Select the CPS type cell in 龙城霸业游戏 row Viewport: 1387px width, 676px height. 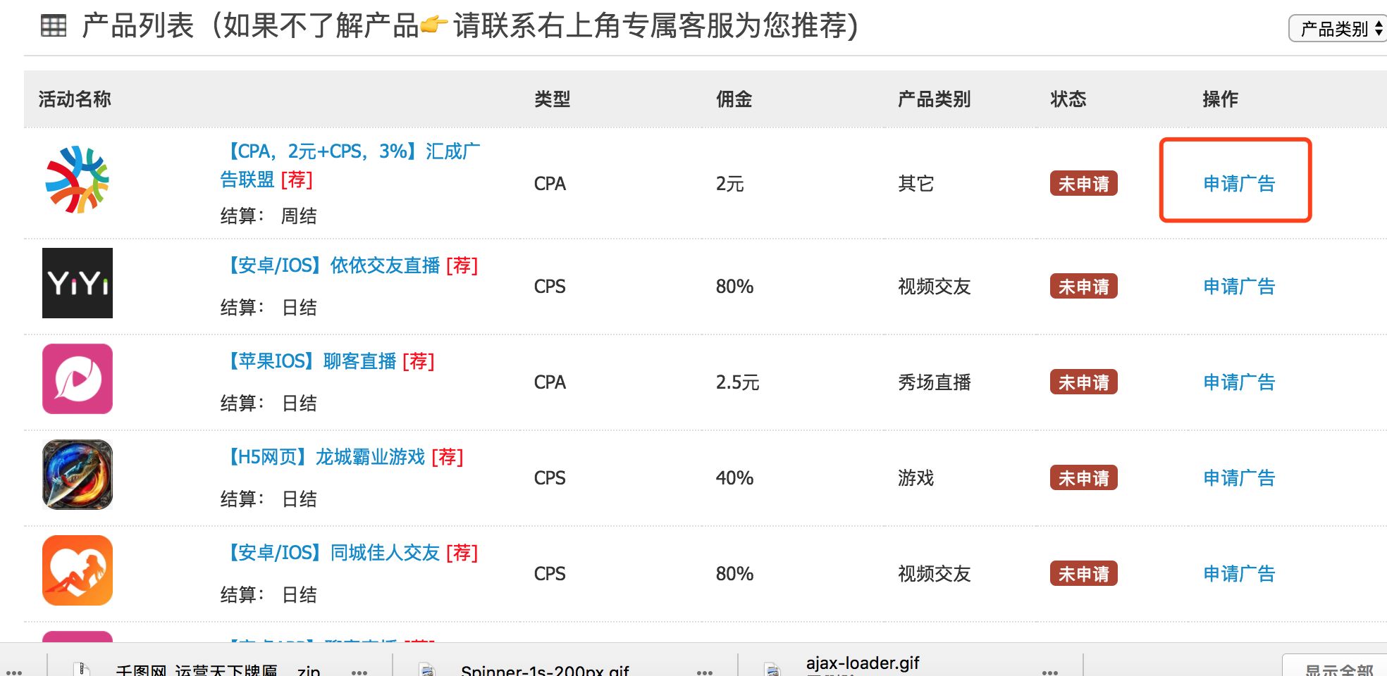[550, 478]
